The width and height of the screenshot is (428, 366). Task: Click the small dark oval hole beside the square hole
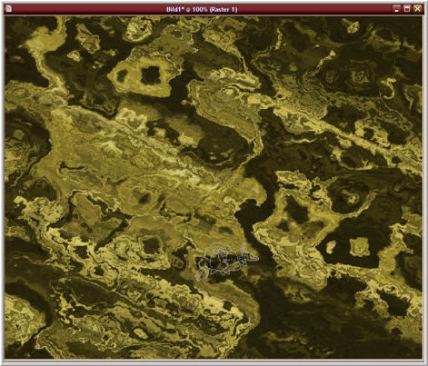(x=122, y=75)
